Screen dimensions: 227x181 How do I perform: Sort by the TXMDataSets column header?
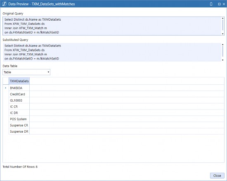tap(19, 81)
